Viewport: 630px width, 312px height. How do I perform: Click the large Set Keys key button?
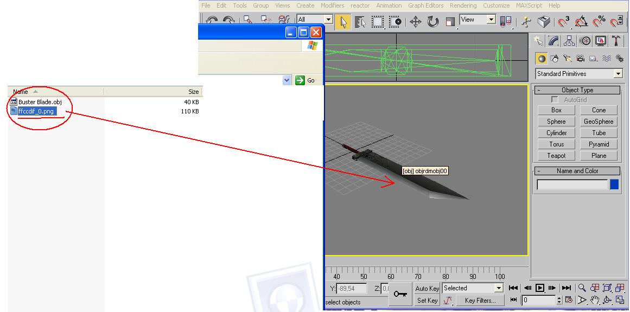(400, 294)
